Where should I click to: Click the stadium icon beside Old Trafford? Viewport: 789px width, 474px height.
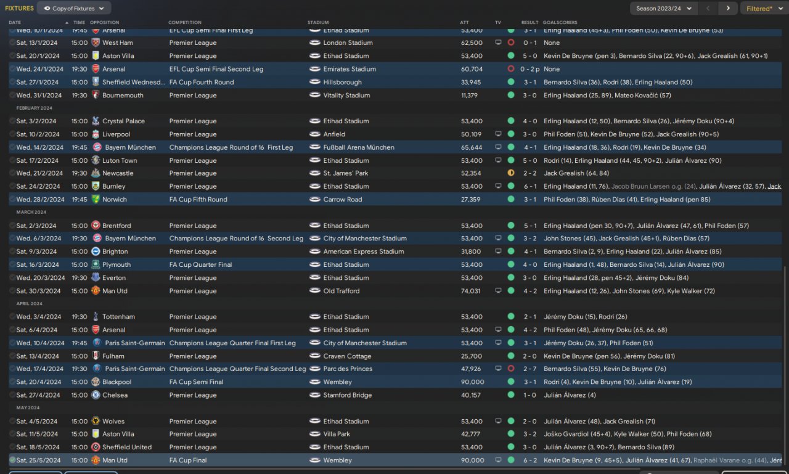[x=314, y=291]
